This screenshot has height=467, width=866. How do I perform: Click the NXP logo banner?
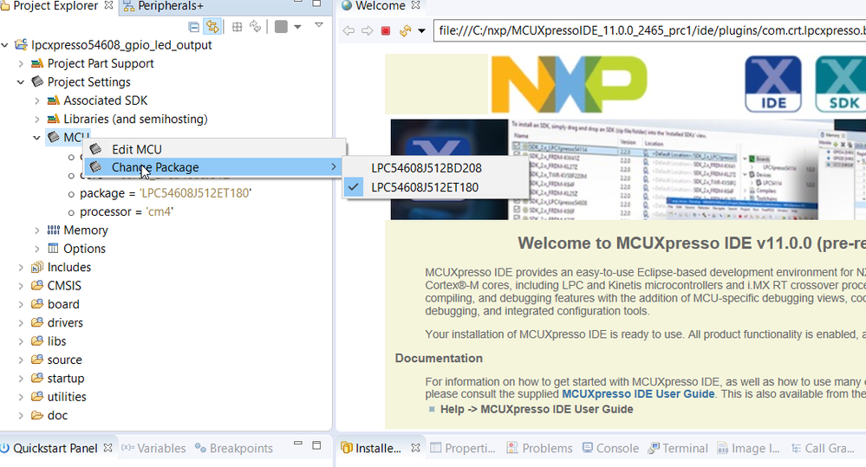coord(569,84)
